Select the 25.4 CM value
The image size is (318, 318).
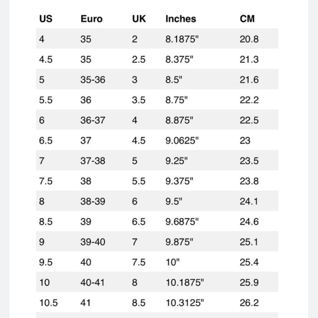point(249,262)
